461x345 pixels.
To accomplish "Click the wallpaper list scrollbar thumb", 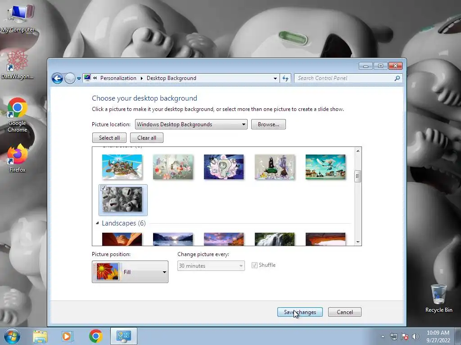I will click(x=357, y=176).
